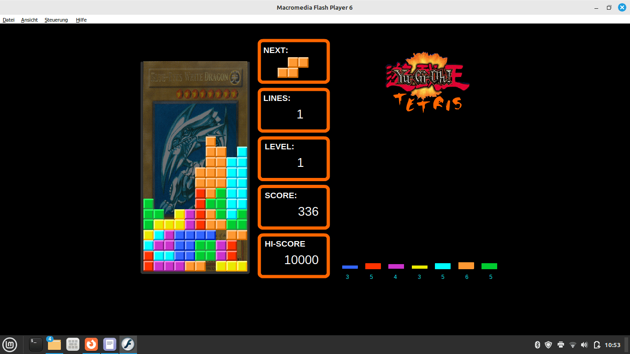Screen dimensions: 630x354
Task: Open the shield security tray icon
Action: click(x=548, y=345)
